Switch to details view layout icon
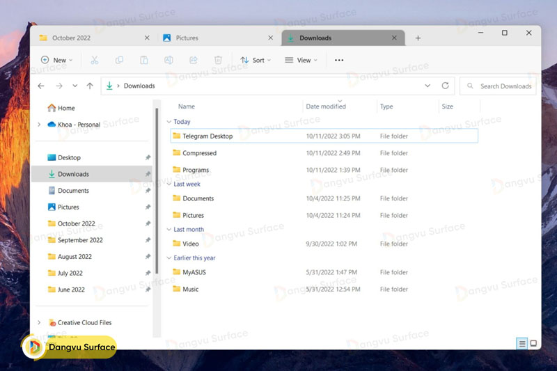The width and height of the screenshot is (557, 371). click(521, 343)
